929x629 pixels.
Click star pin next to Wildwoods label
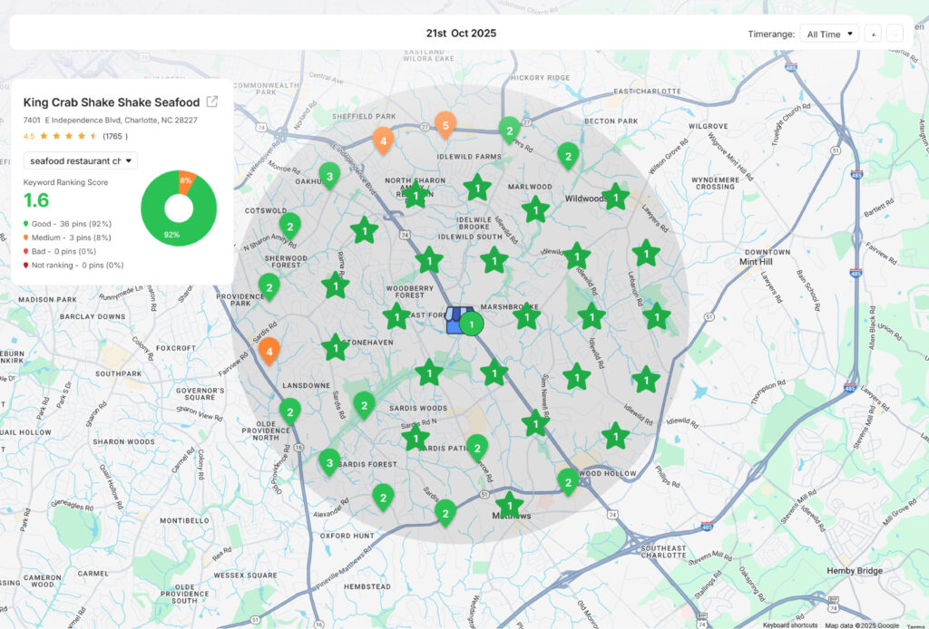(616, 197)
